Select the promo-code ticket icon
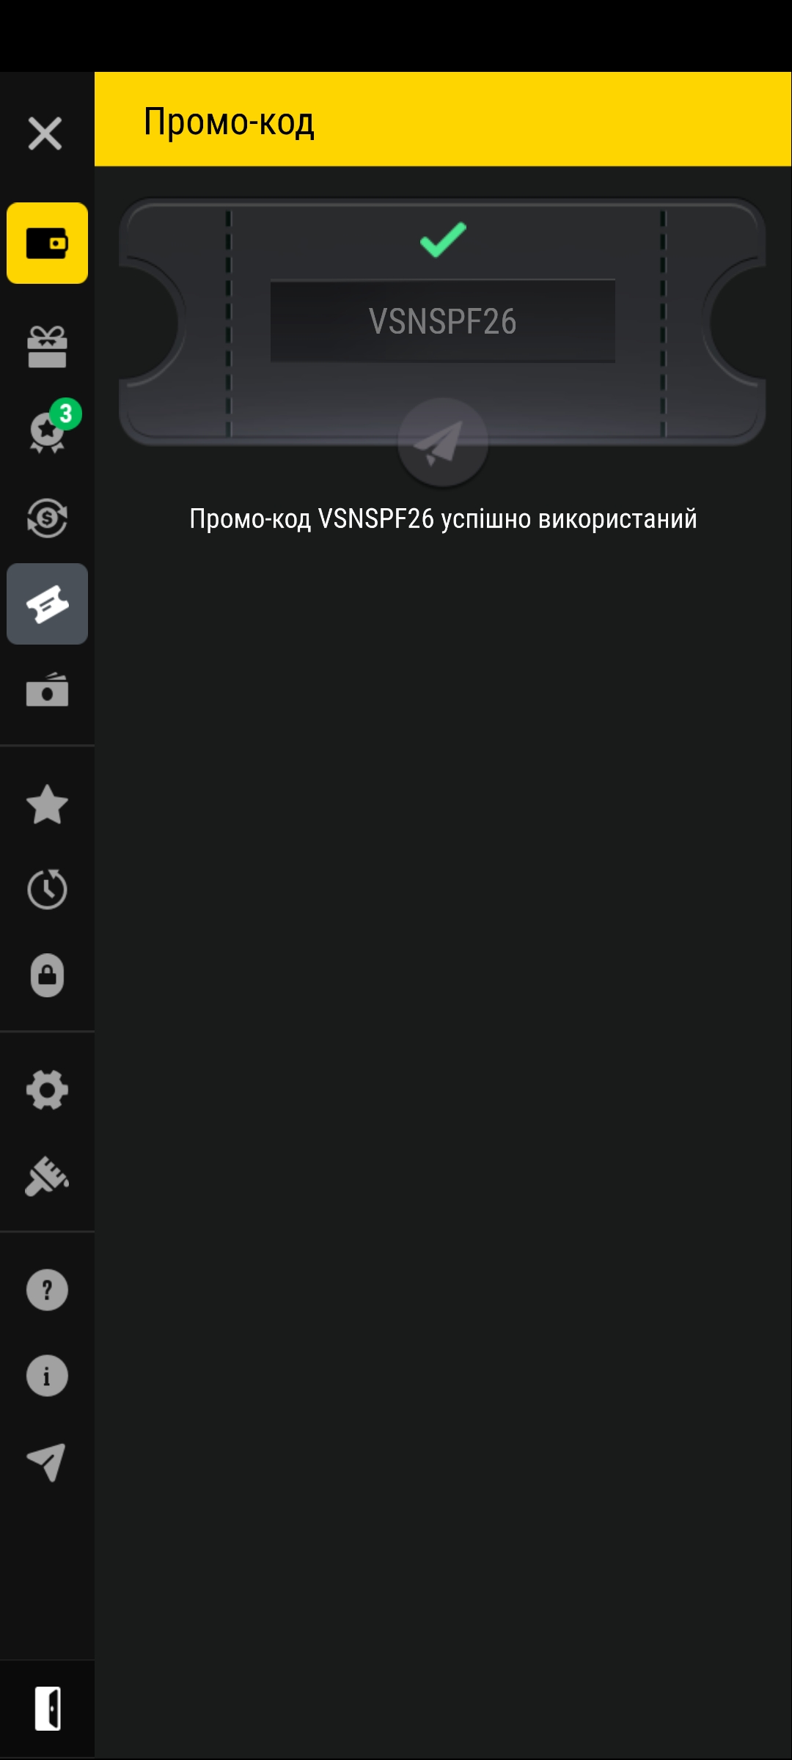 click(47, 604)
